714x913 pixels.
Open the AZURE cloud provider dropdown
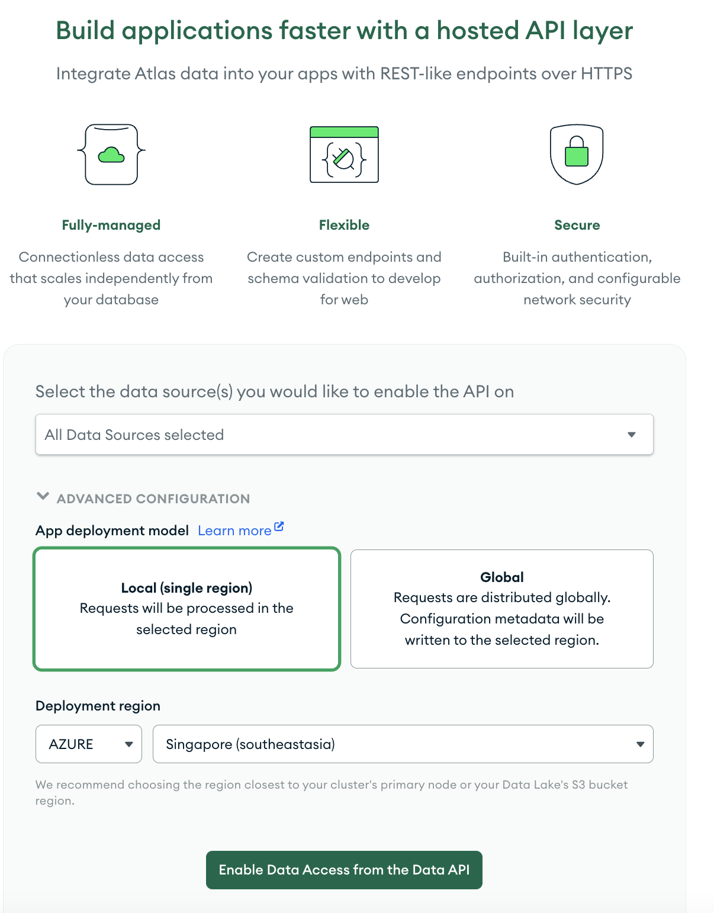point(88,744)
